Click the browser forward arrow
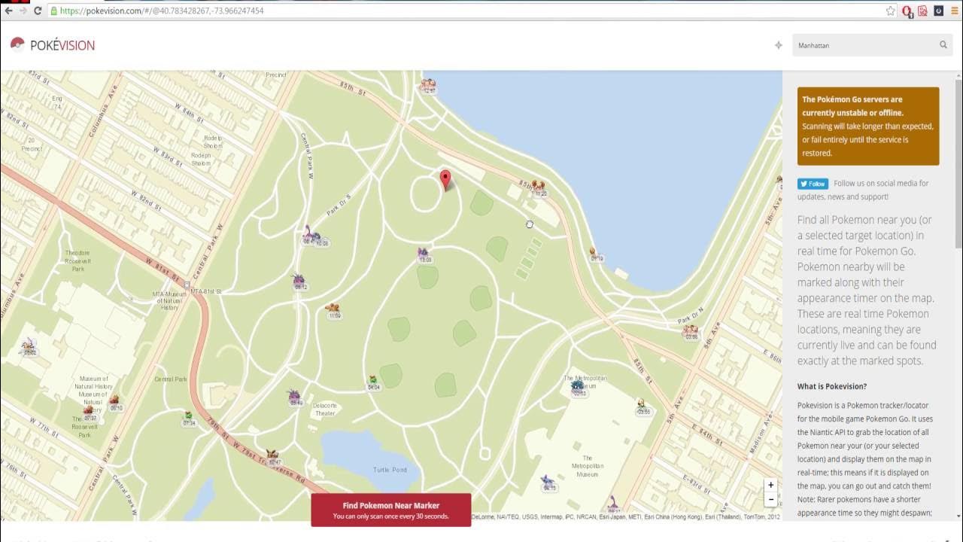This screenshot has width=963, height=542. click(x=23, y=11)
